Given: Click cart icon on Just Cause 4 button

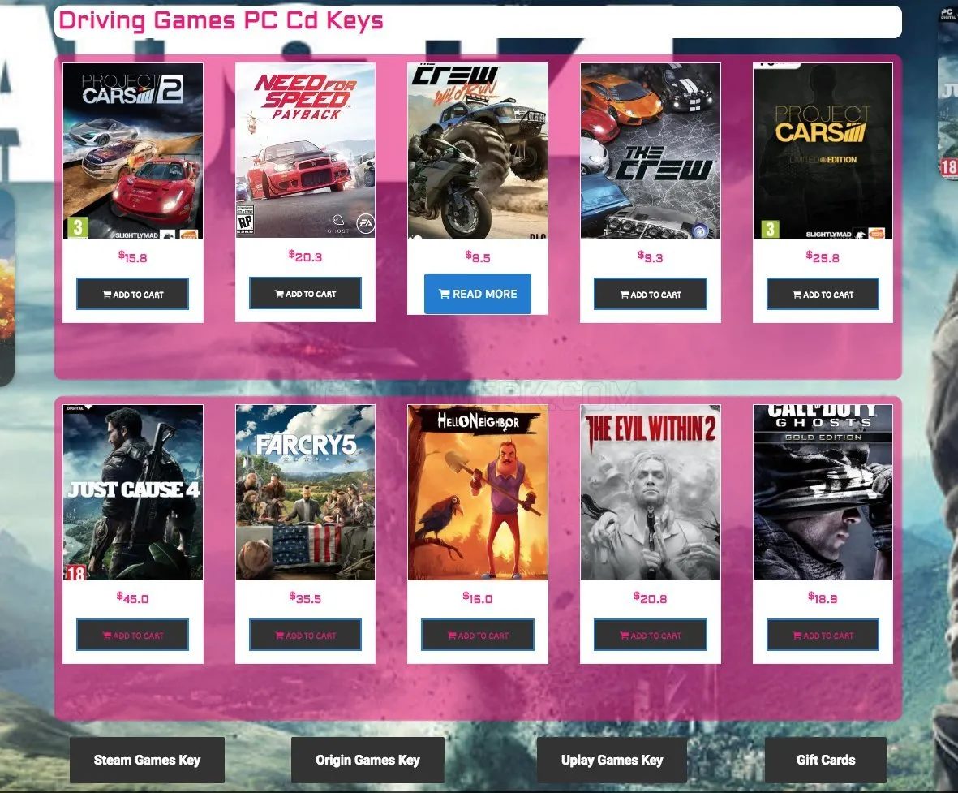Looking at the screenshot, I should pos(107,636).
